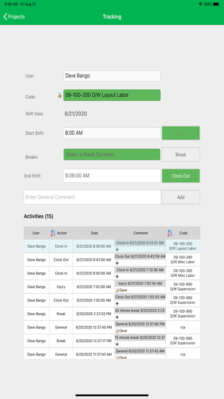Open note icon on General 12:37:40 PM row
224x399 pixels.
117,331
